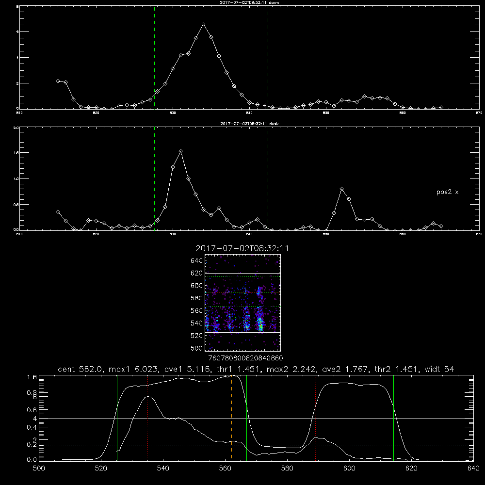
Task: Click the '2017-07-02T08:32:11 dusk' plot title
Action: tap(249, 124)
